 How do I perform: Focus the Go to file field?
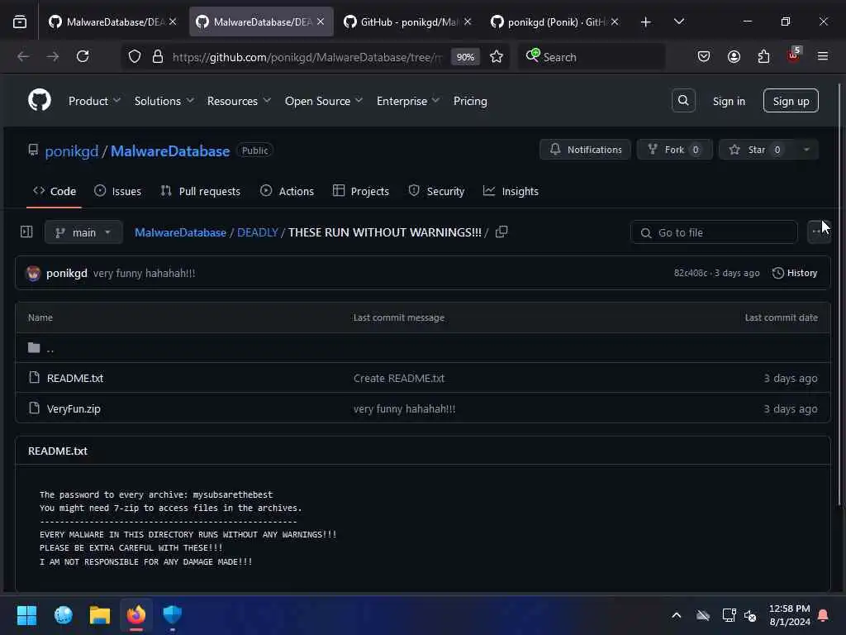pyautogui.click(x=713, y=232)
